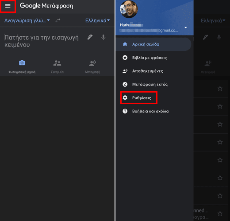Star the history entry ending in nned...
Viewport: 230px width, 221px height.
(x=220, y=213)
